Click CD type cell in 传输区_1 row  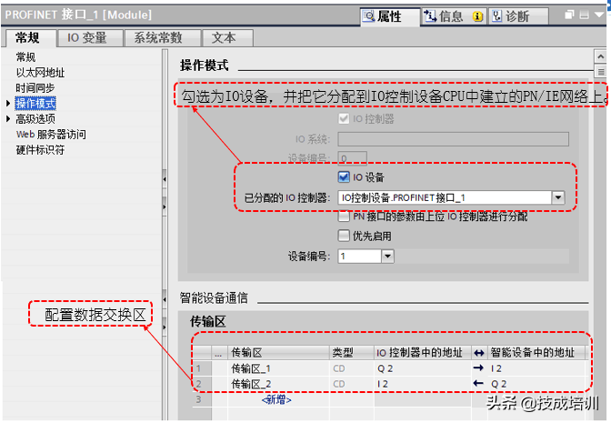tap(338, 368)
